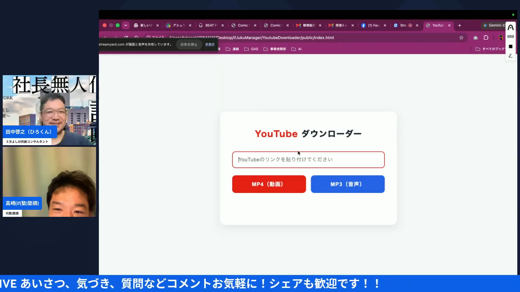Screen dimensions: 520x292
Task: Open the Chrome profile avatar
Action: click(x=501, y=38)
